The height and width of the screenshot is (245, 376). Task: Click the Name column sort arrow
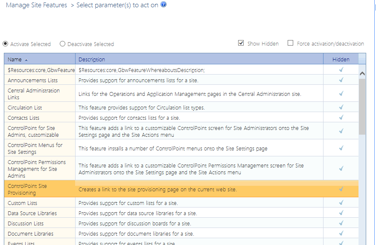coord(26,60)
